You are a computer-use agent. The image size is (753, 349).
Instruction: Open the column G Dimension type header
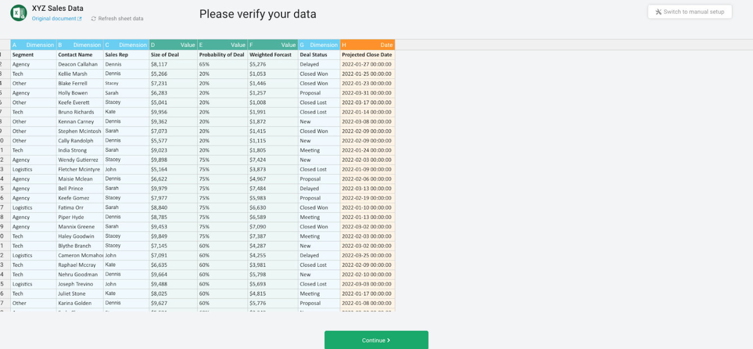pos(319,45)
